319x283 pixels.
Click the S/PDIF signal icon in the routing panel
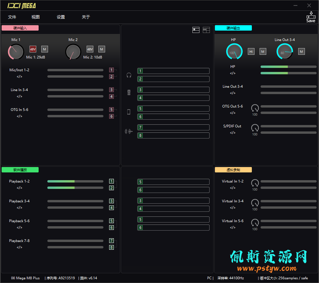[x=129, y=131]
